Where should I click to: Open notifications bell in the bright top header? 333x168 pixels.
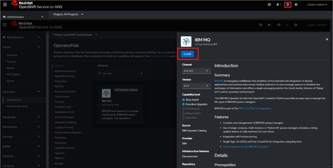click(278, 5)
